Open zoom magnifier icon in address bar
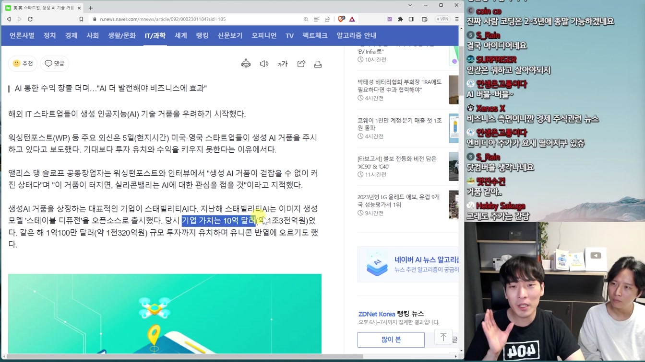The width and height of the screenshot is (645, 362). (306, 19)
